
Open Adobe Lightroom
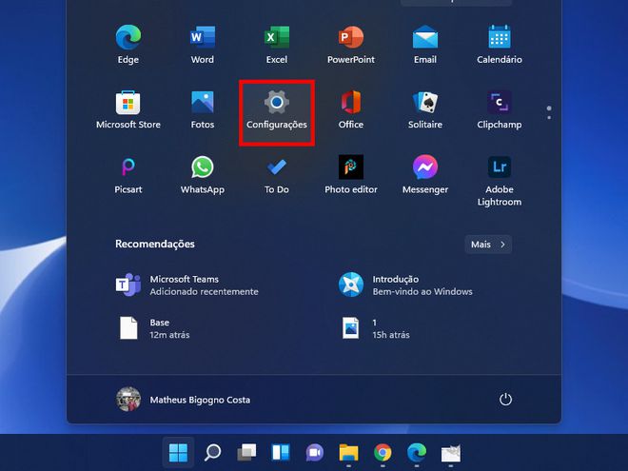(500, 180)
